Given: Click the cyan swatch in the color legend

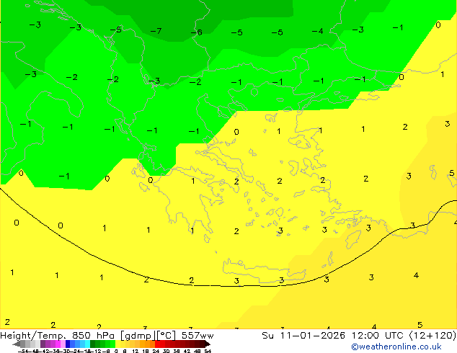Looking at the screenshot, I should [x=87, y=344].
